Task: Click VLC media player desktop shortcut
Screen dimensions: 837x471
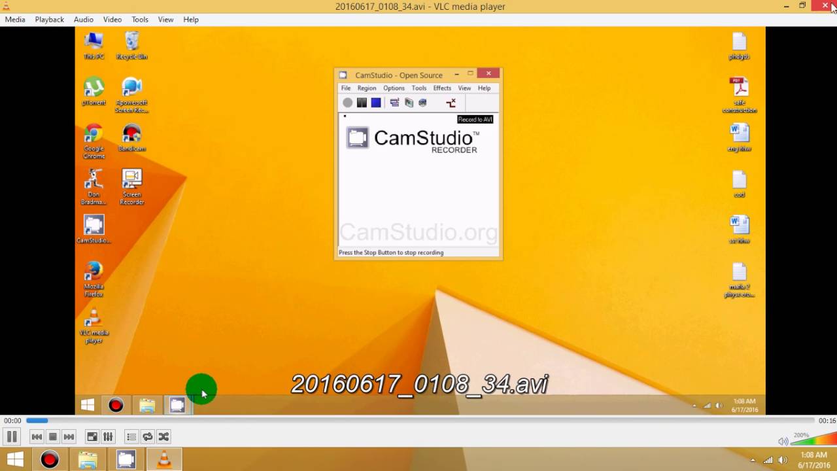Action: coord(94,325)
